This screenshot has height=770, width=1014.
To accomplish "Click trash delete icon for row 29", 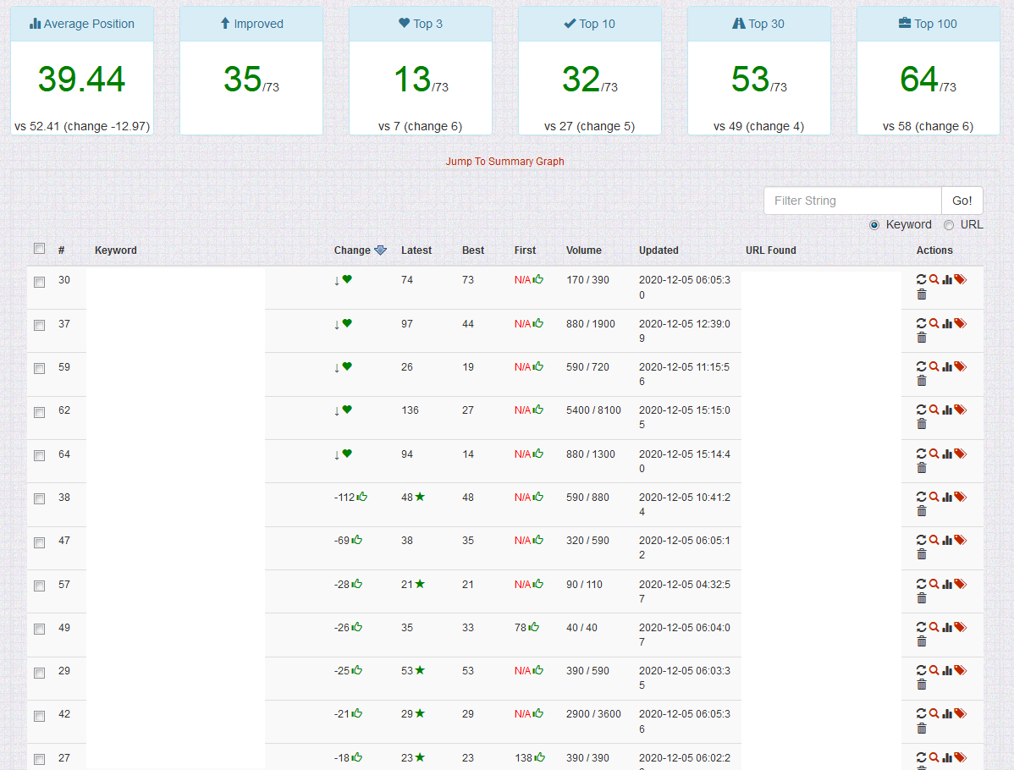I will point(922,684).
